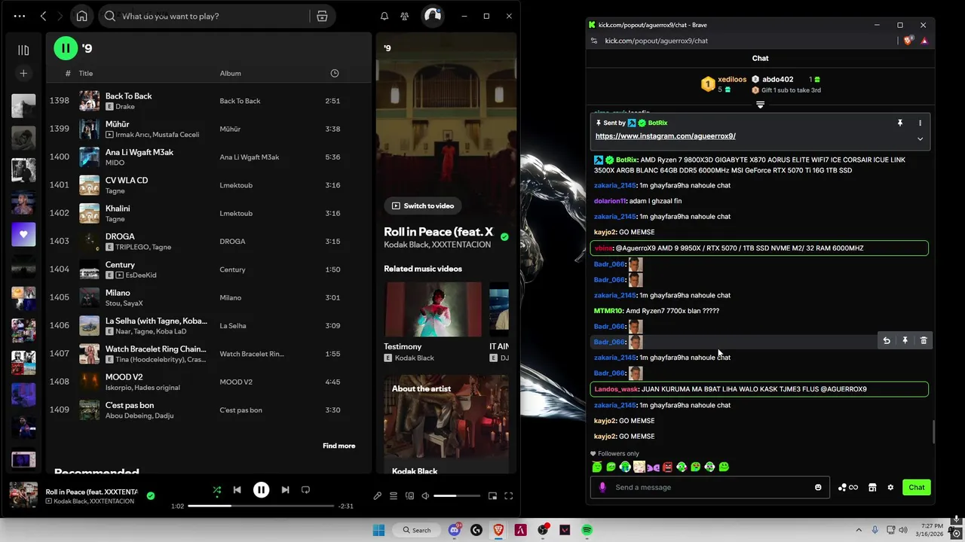The image size is (965, 542).
Task: Delete the hovered Badr_066 message
Action: (x=924, y=341)
